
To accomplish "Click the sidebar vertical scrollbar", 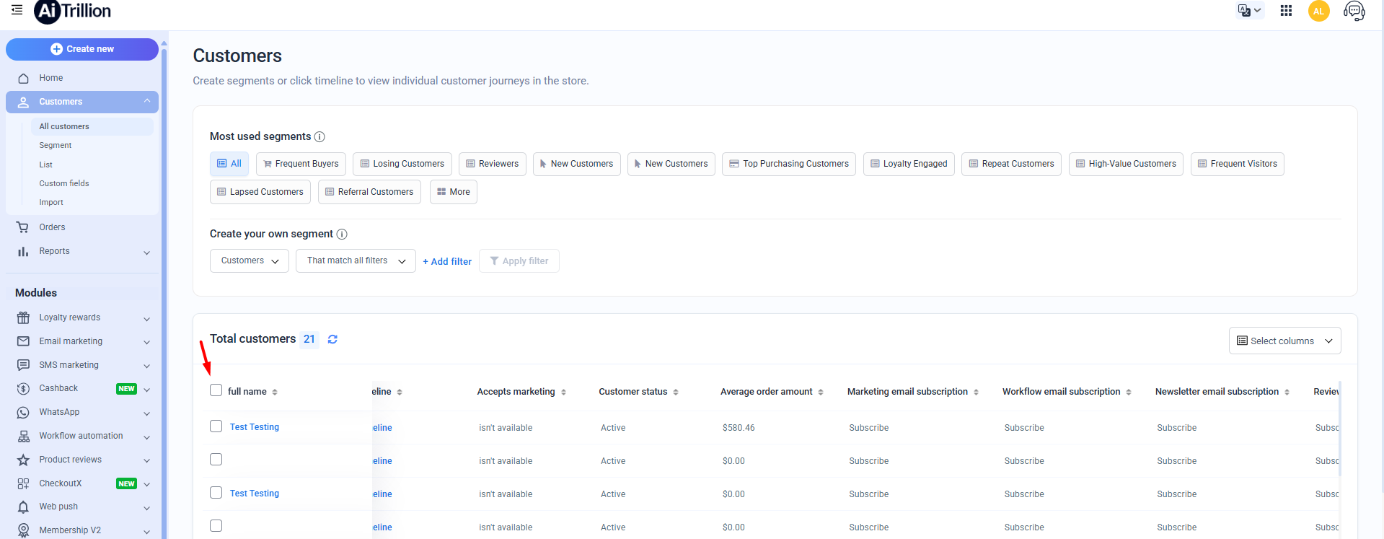I will (164, 289).
